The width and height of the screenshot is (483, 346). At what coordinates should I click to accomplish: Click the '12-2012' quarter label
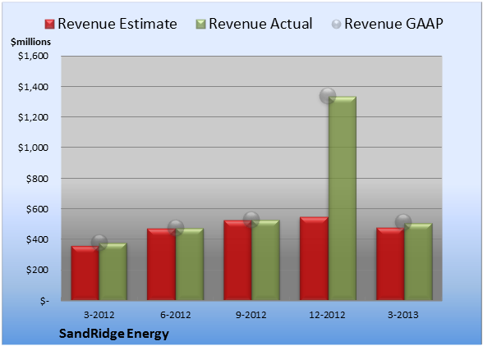(x=327, y=315)
